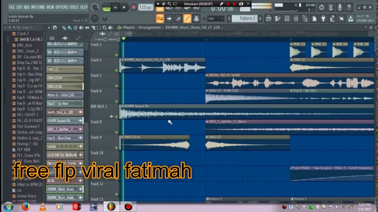Open the Playlist view icon in main toolbar
This screenshot has width=378, height=212.
pyautogui.click(x=268, y=19)
